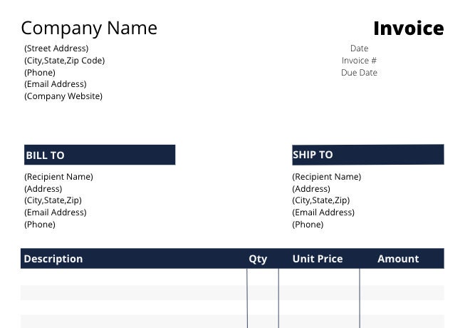Click the Amount column header
The width and height of the screenshot is (470, 328).
point(398,259)
